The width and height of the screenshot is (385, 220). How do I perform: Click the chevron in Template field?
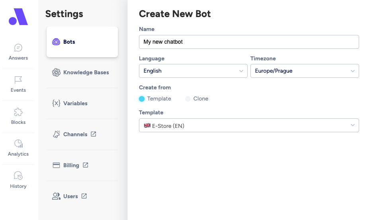click(x=353, y=125)
